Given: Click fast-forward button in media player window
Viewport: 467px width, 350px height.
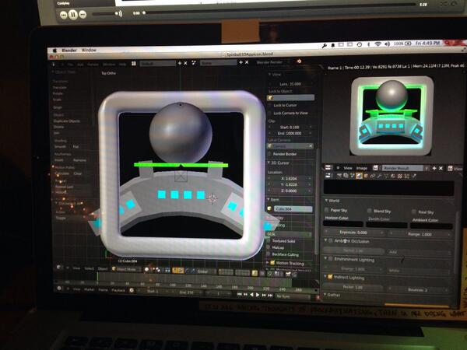Looking at the screenshot, I should click(x=83, y=14).
